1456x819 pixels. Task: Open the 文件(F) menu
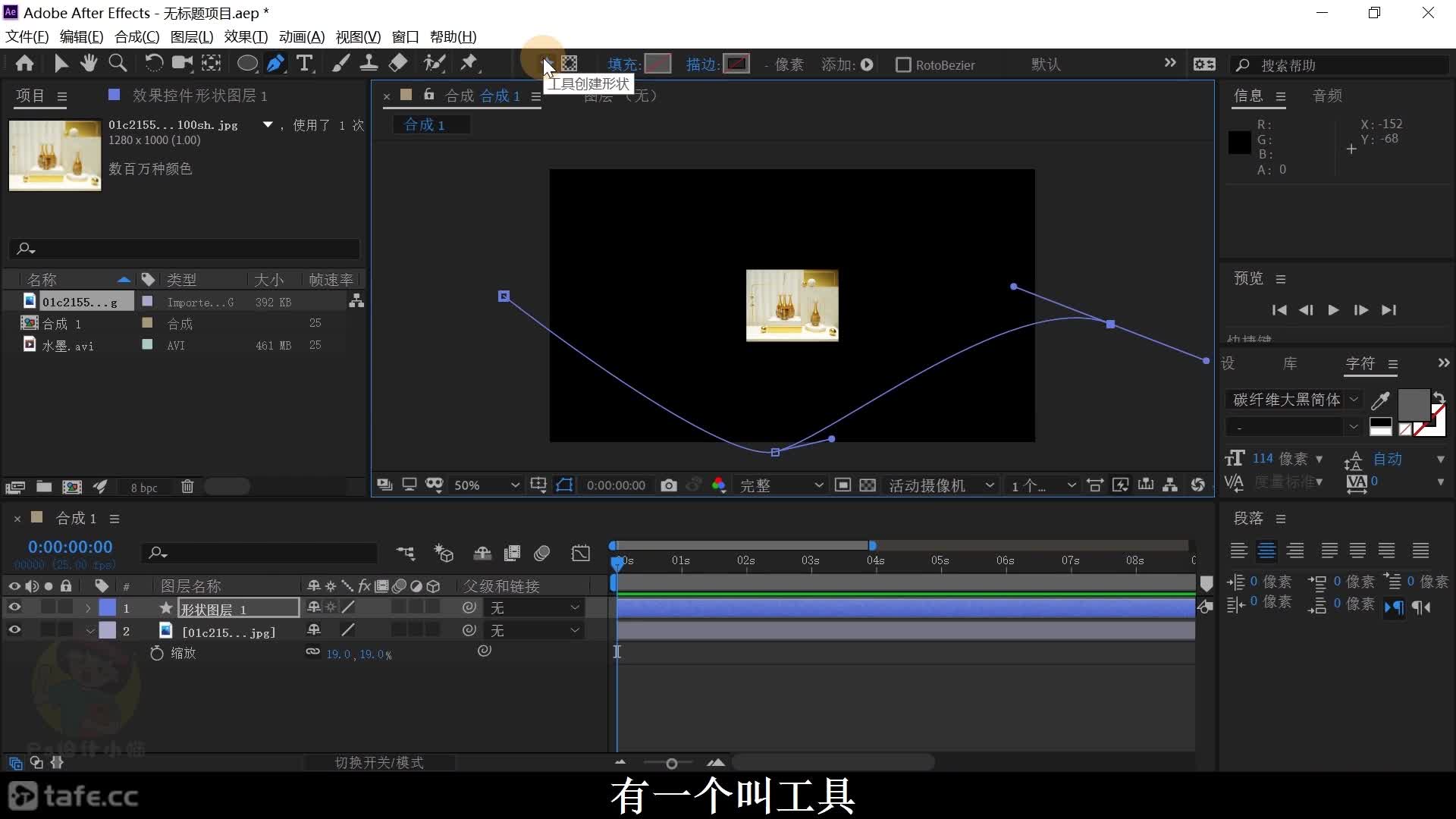coord(27,36)
